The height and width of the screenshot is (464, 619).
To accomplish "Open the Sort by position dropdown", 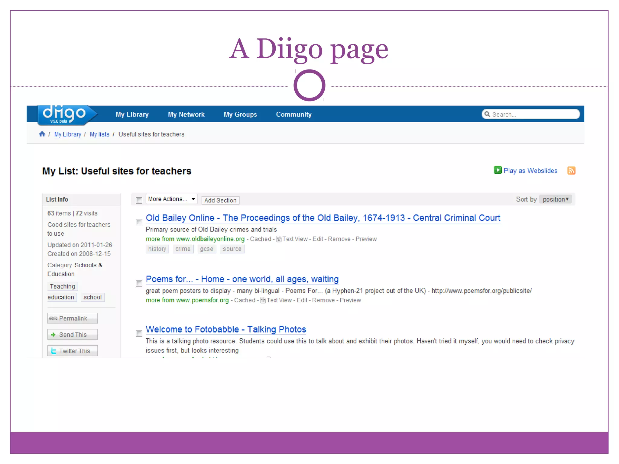I will coord(556,199).
